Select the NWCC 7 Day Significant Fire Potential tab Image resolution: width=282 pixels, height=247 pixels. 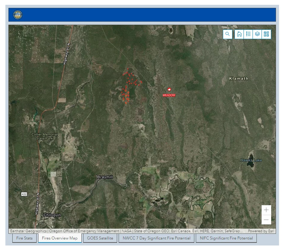[156, 238]
